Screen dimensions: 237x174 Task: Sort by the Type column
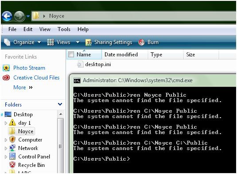[156, 55]
